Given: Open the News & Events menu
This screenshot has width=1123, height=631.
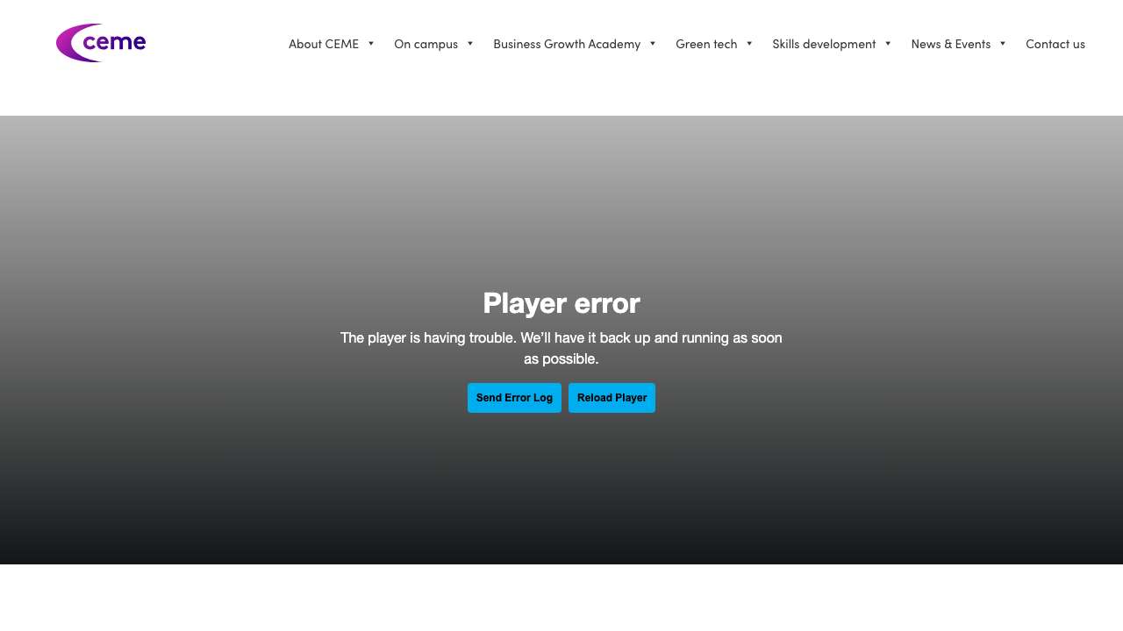Looking at the screenshot, I should pos(950,44).
